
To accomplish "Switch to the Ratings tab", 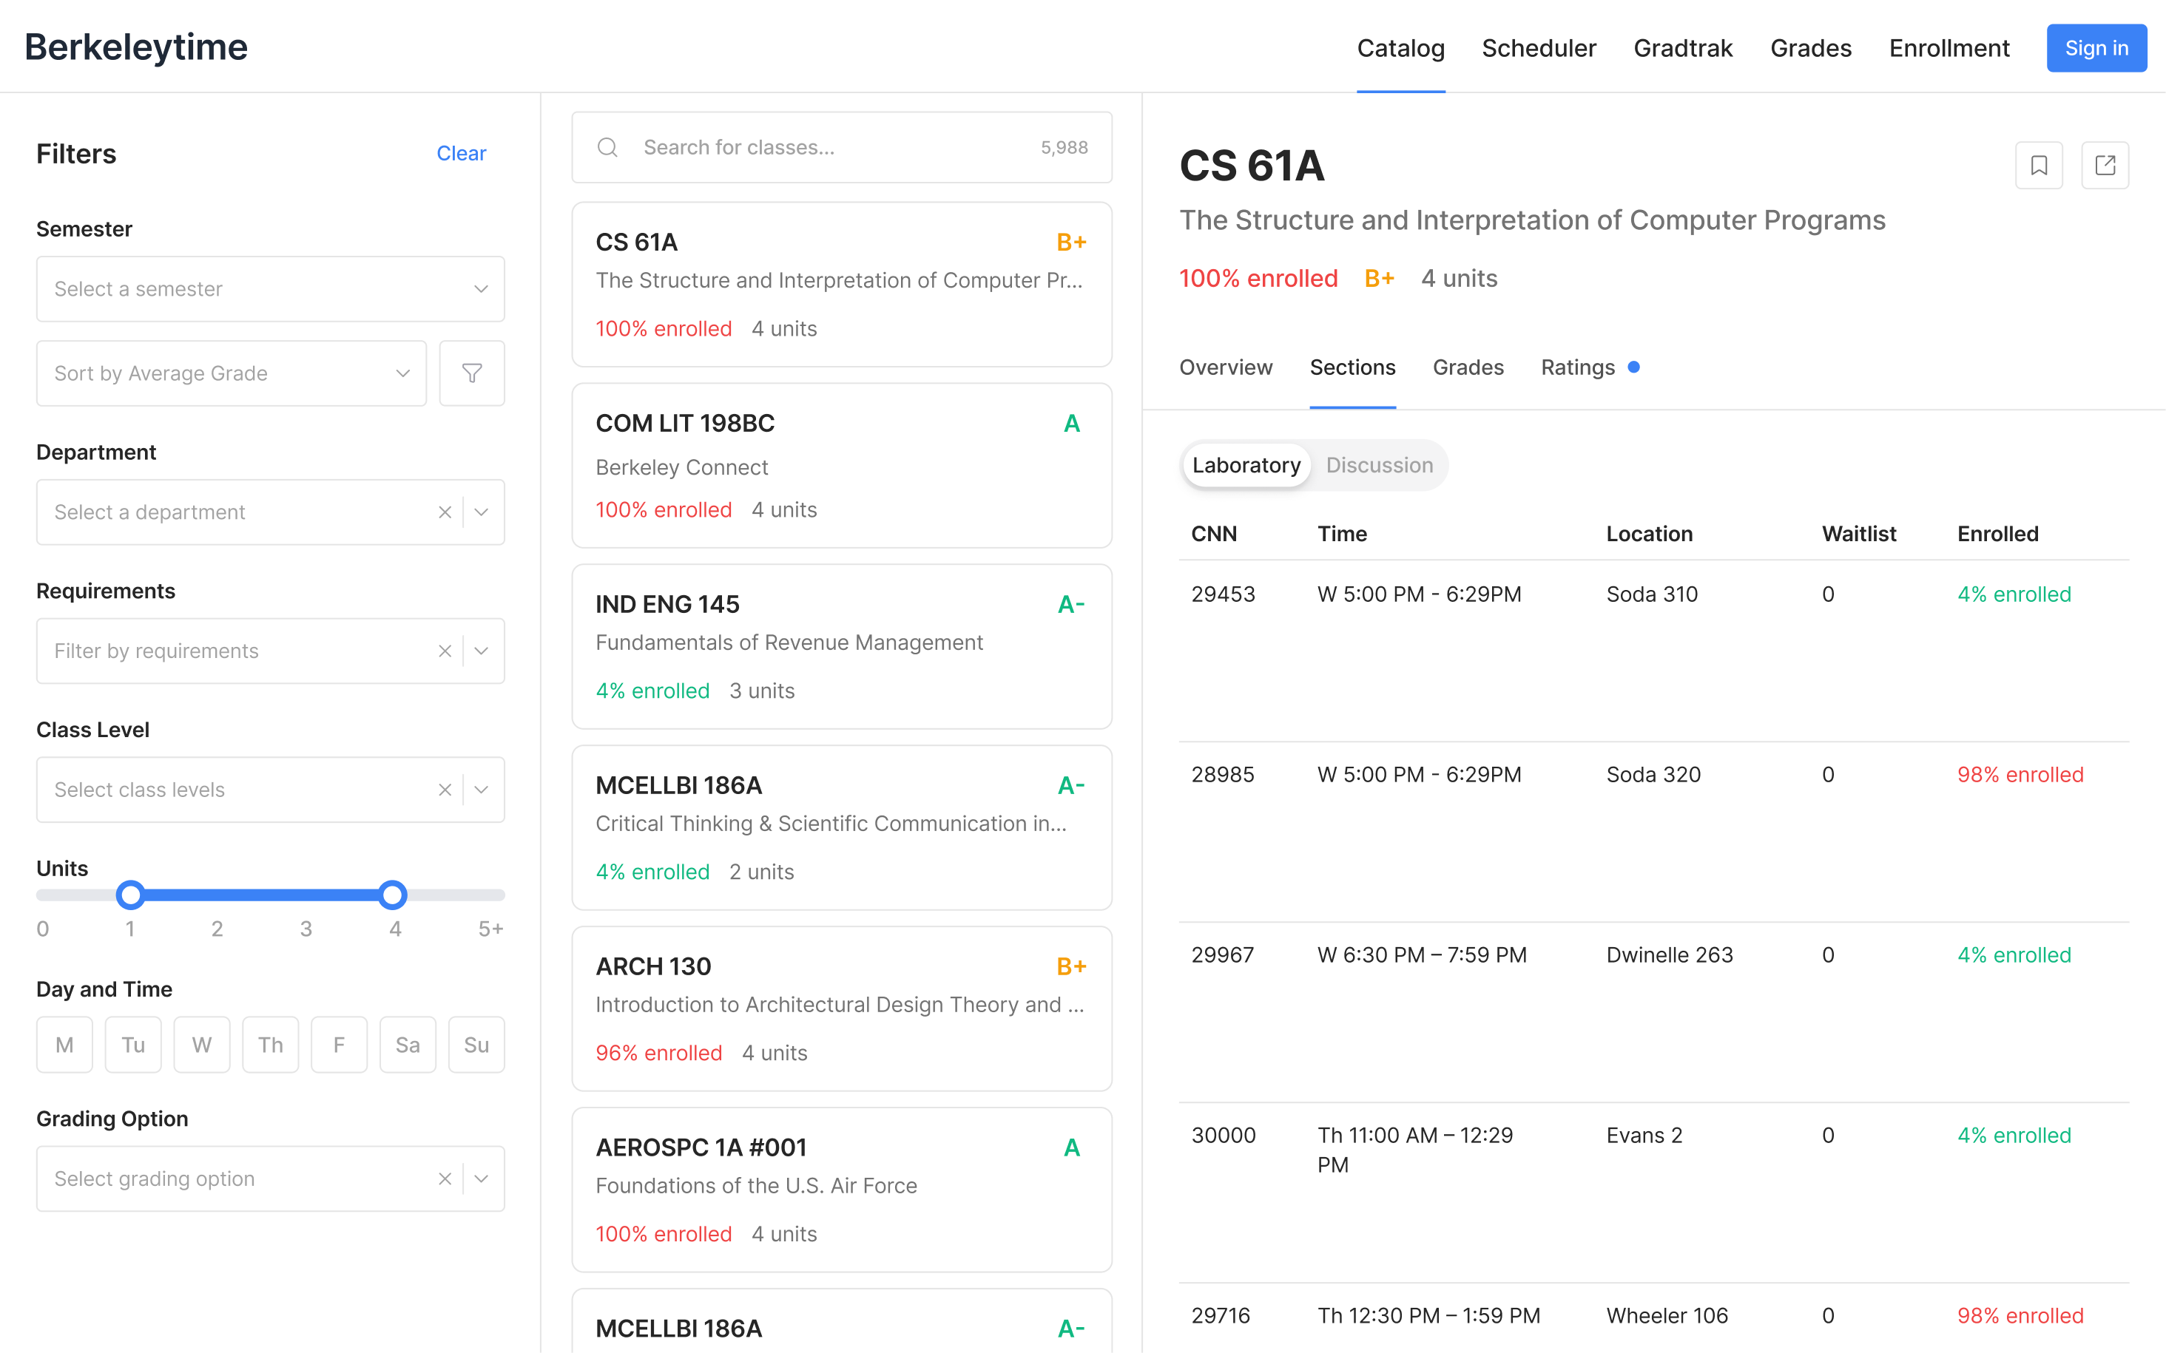I will [1577, 367].
